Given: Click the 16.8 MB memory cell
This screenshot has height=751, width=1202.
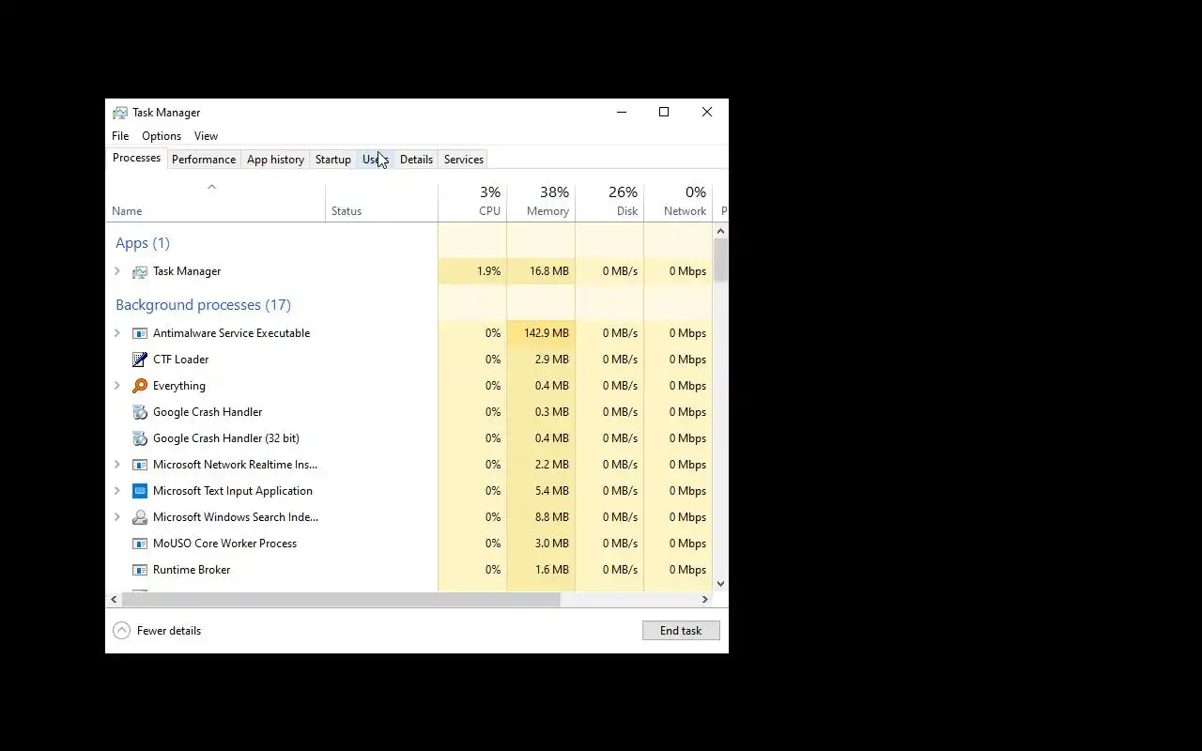Looking at the screenshot, I should point(541,271).
